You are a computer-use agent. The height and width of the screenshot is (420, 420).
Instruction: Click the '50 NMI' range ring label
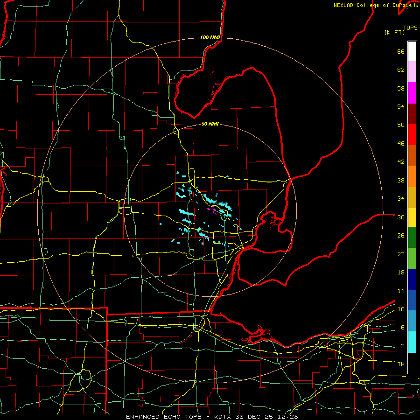click(x=210, y=124)
